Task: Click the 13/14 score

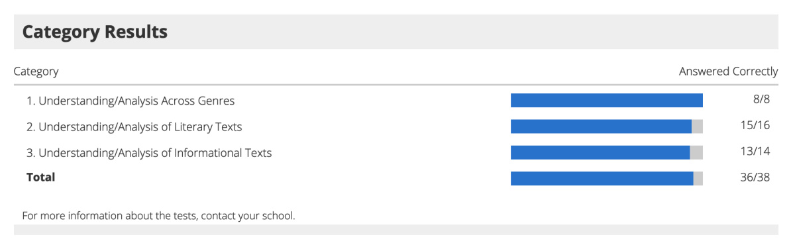Action: click(x=755, y=152)
